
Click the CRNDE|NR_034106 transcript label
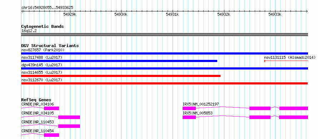[x=38, y=104]
